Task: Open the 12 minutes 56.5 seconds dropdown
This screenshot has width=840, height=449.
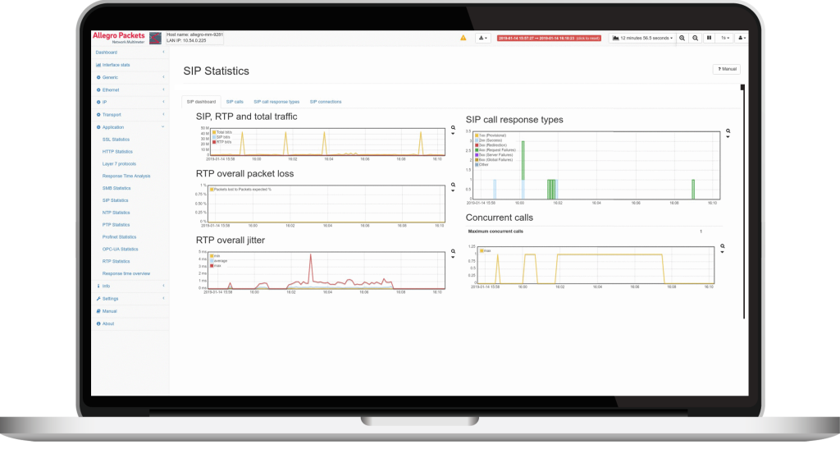Action: [642, 38]
